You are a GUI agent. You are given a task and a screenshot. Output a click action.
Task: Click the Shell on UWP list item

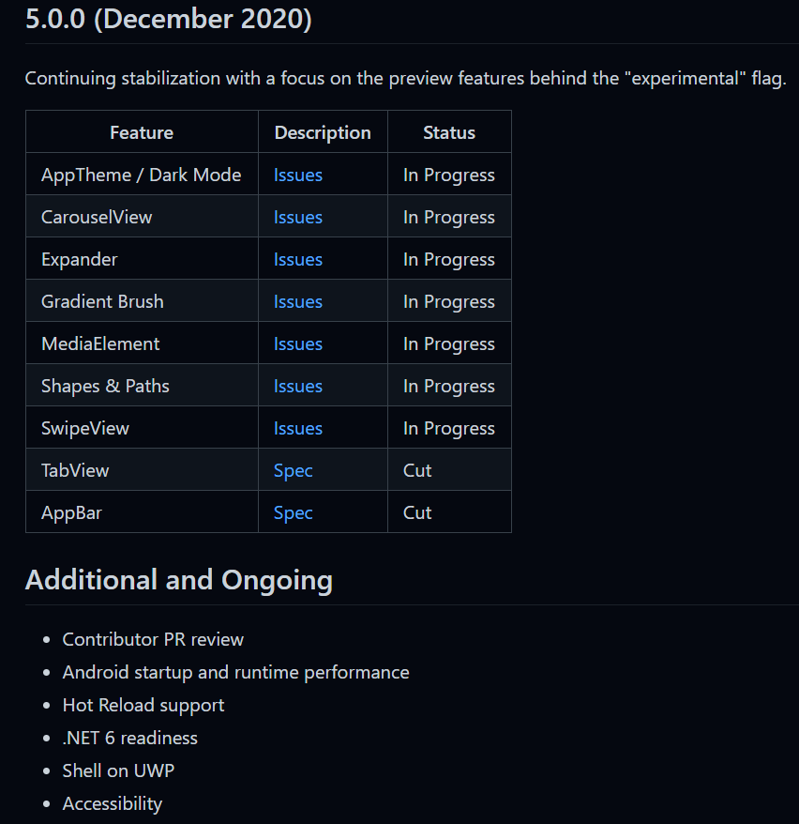(x=119, y=771)
